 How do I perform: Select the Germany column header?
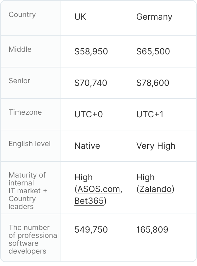154,17
